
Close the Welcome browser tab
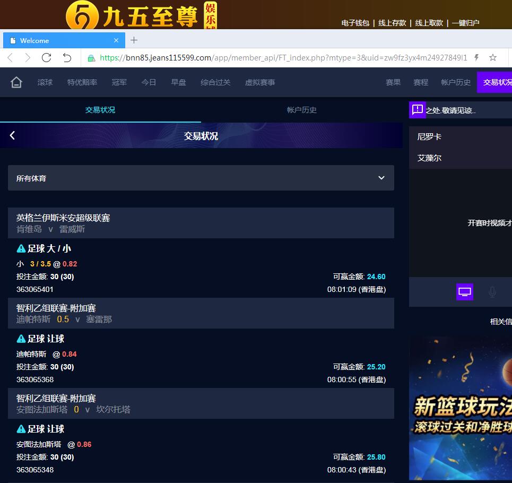(x=116, y=40)
